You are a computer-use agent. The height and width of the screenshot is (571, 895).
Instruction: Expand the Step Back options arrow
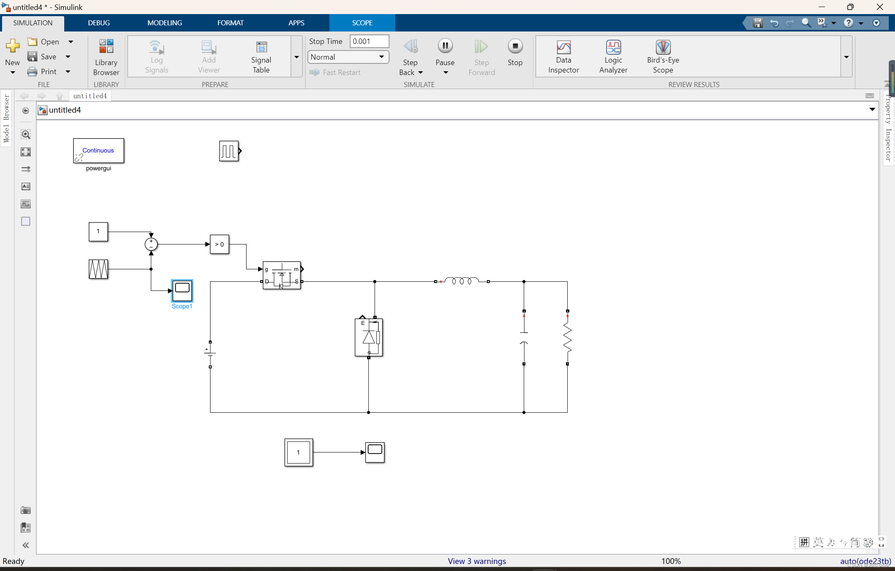pyautogui.click(x=421, y=73)
